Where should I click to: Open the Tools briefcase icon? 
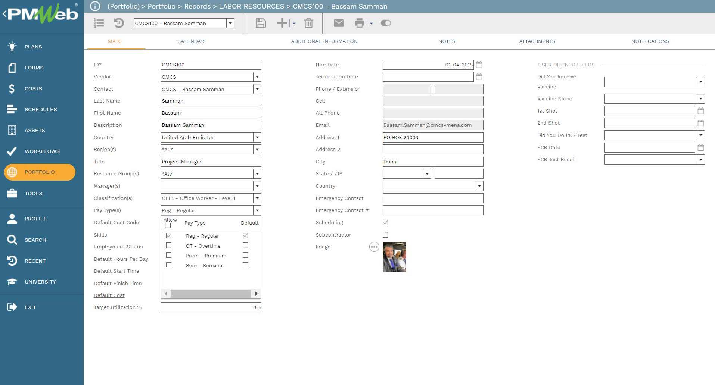tap(12, 193)
